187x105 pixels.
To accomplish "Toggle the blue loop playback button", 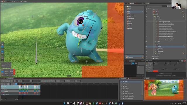I will 16,84.
